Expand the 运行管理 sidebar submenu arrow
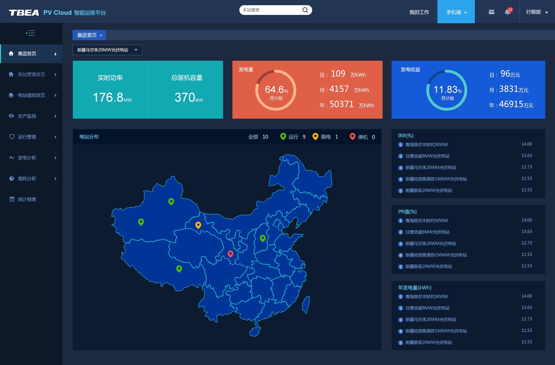Viewport: 555px width, 365px height. (55, 137)
